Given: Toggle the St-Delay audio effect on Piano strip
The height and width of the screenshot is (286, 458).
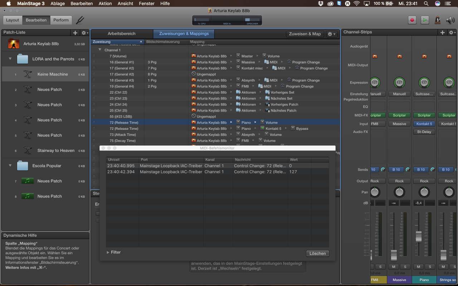Looking at the screenshot, I should click(x=424, y=132).
